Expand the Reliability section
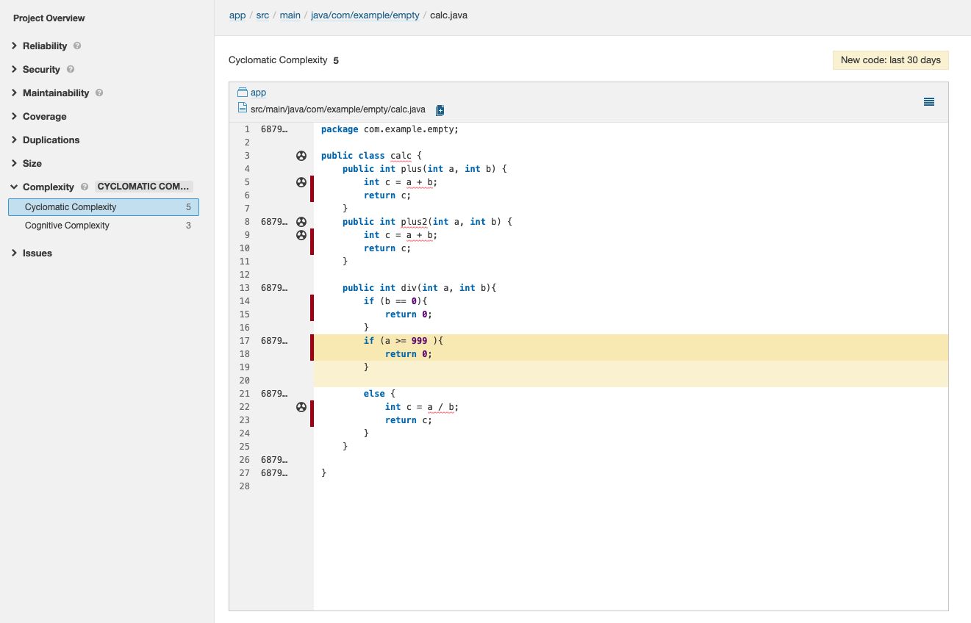971x623 pixels. pos(45,46)
